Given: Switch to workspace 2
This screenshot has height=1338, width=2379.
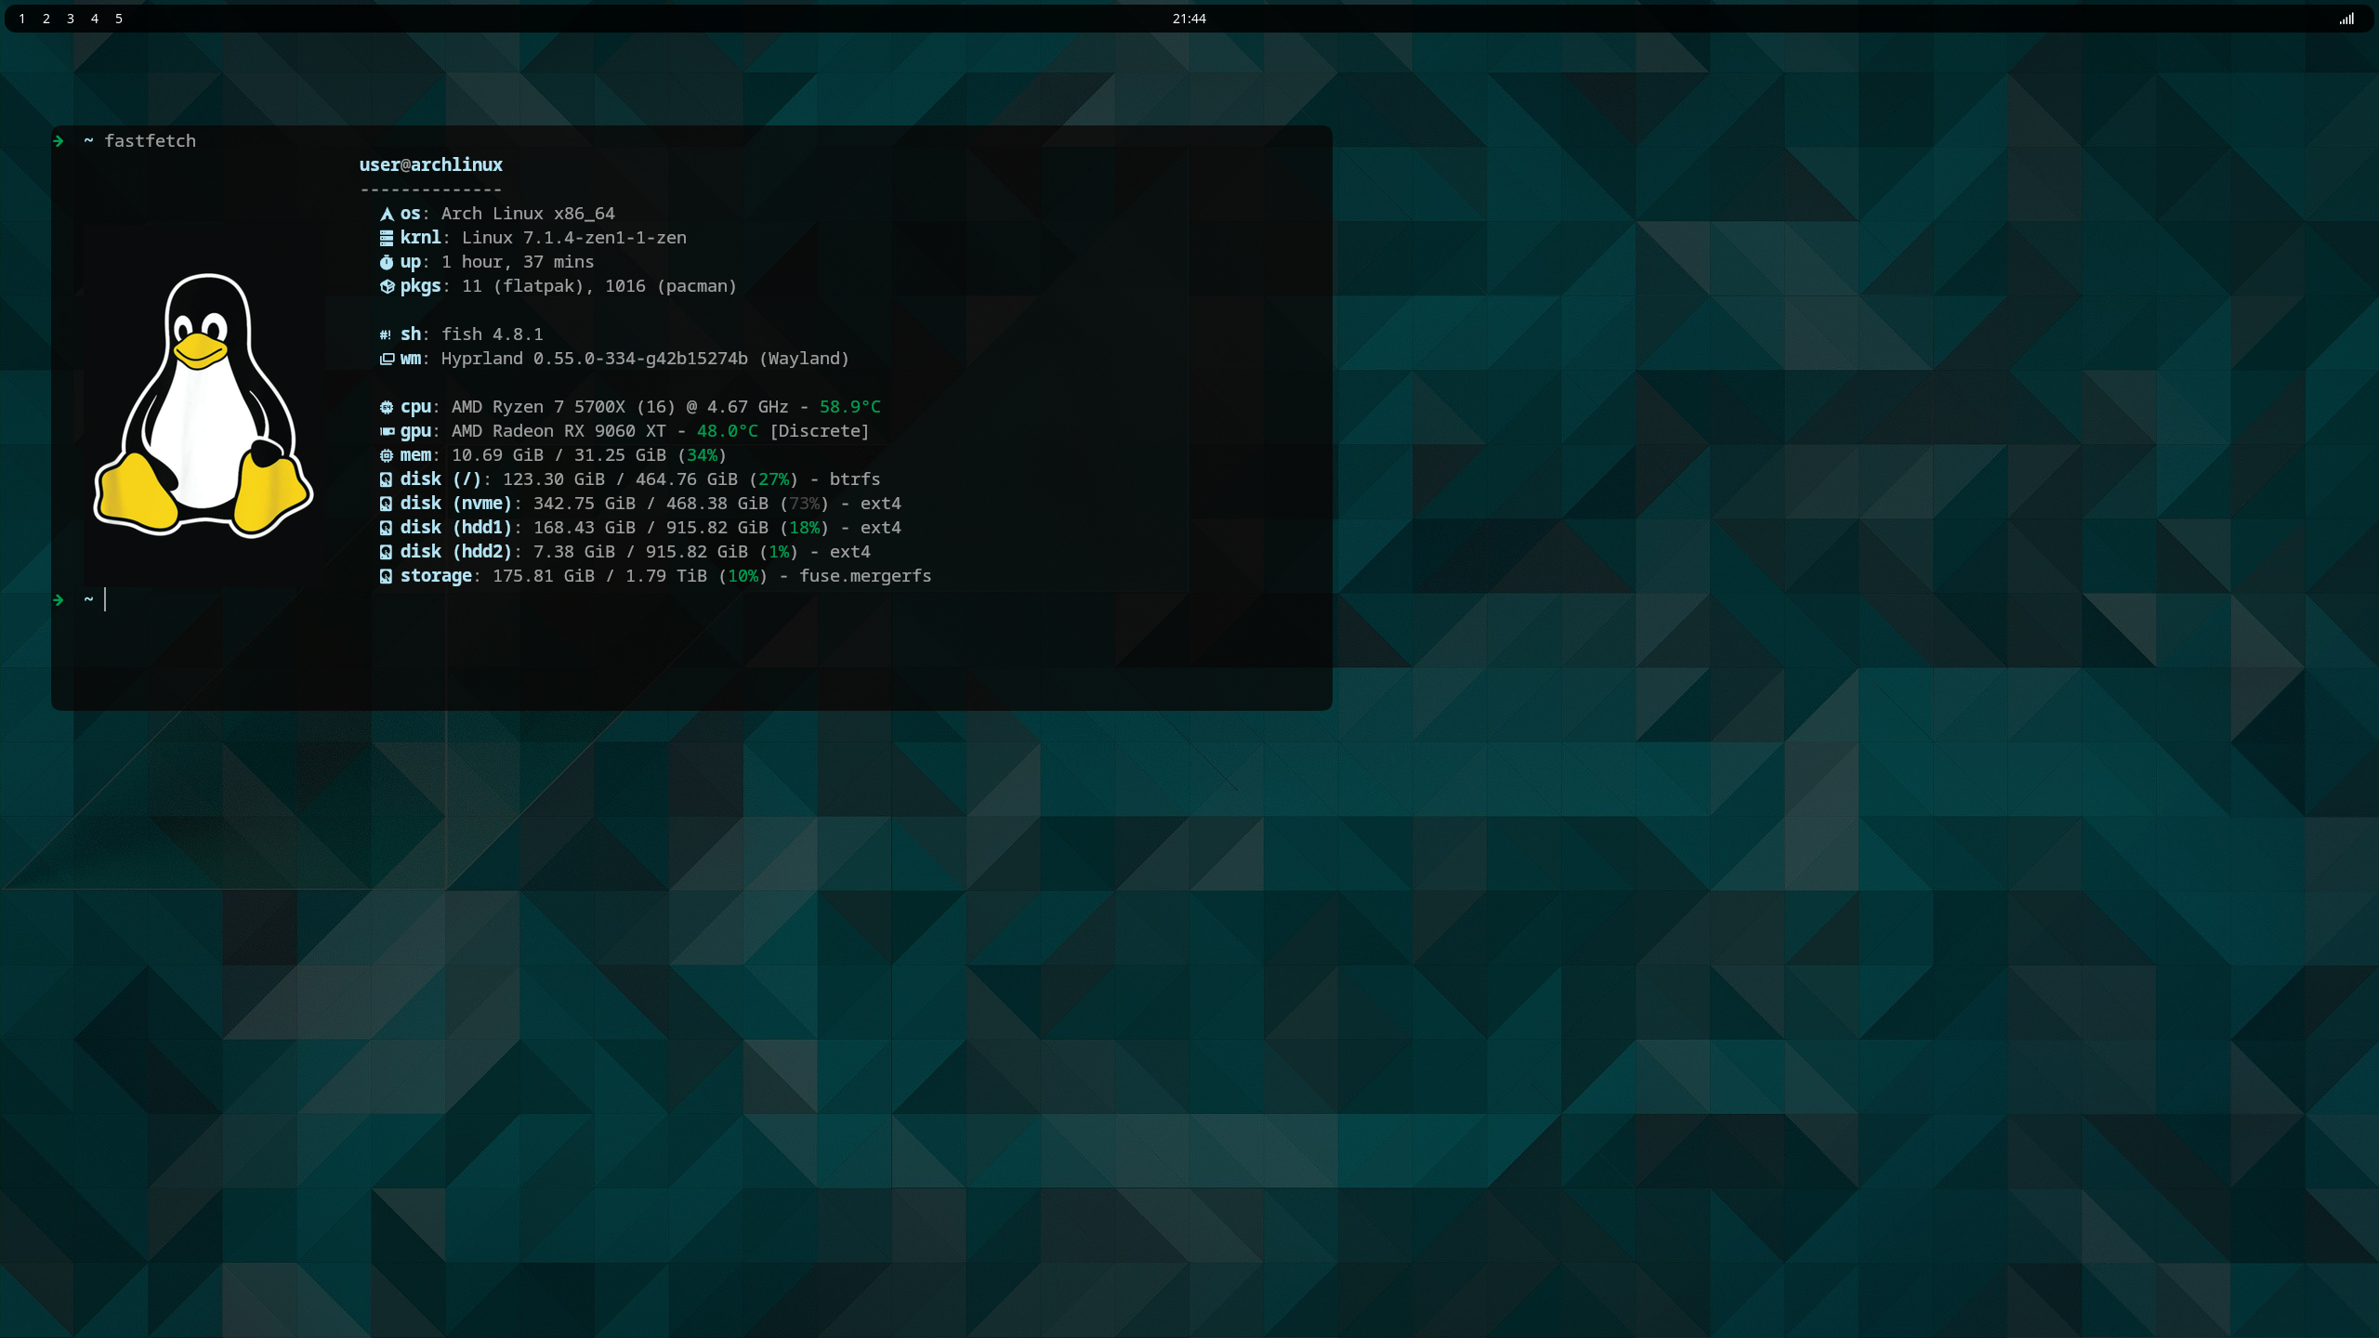Looking at the screenshot, I should pyautogui.click(x=46, y=19).
